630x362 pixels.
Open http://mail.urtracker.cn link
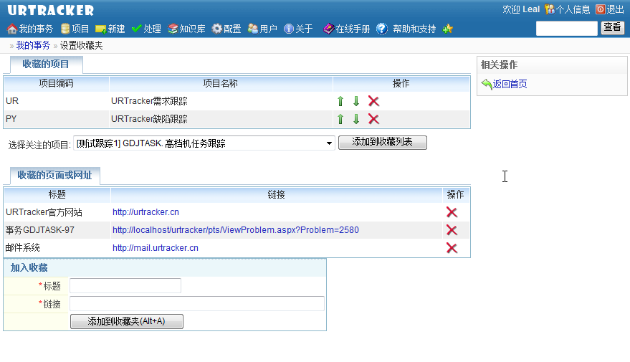pos(156,248)
